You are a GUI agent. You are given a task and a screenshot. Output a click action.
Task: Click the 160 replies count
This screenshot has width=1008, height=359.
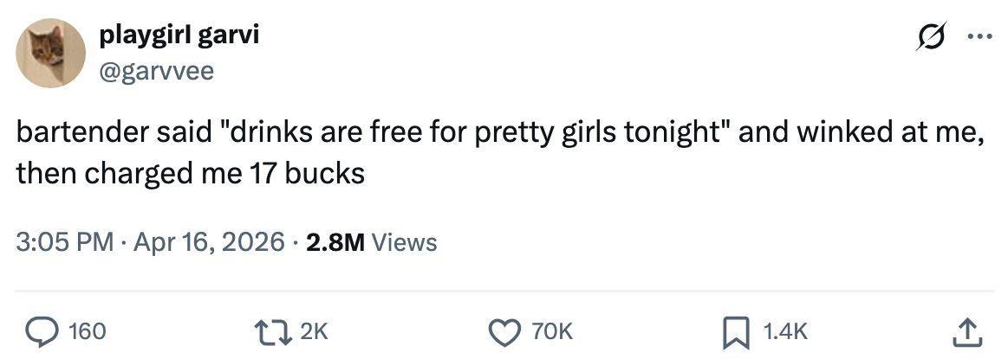point(87,330)
